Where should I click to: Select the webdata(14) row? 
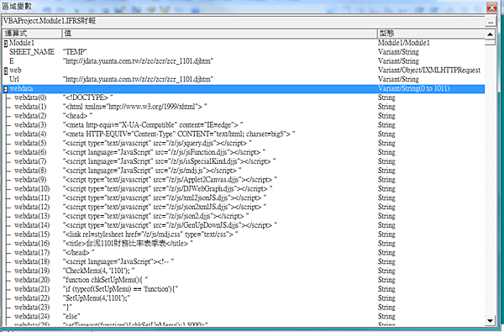244,225
